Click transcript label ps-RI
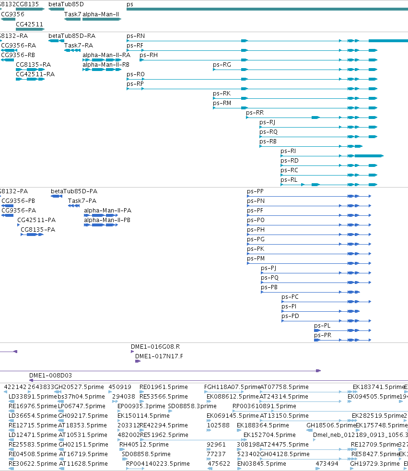The image size is (408, 471). [x=288, y=151]
